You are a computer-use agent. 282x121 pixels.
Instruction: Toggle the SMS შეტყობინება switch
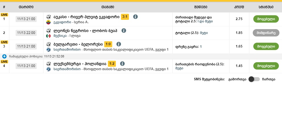[254, 79]
